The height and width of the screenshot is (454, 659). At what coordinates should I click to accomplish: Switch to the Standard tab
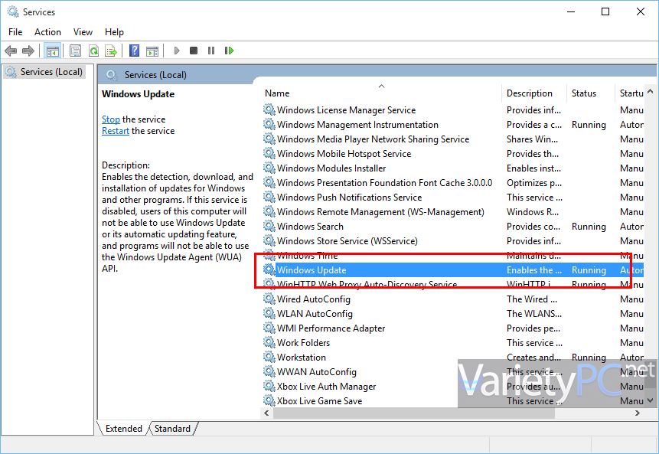[172, 429]
